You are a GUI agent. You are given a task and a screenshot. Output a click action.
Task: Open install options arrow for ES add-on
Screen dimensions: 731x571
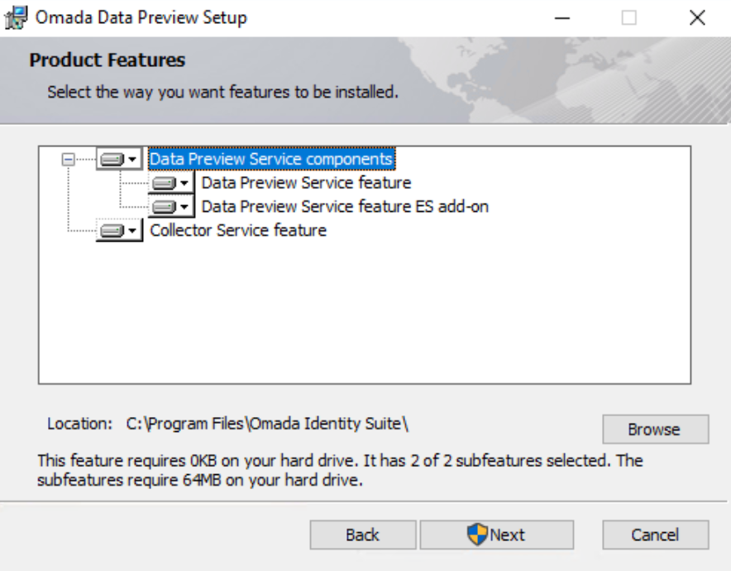tap(184, 207)
